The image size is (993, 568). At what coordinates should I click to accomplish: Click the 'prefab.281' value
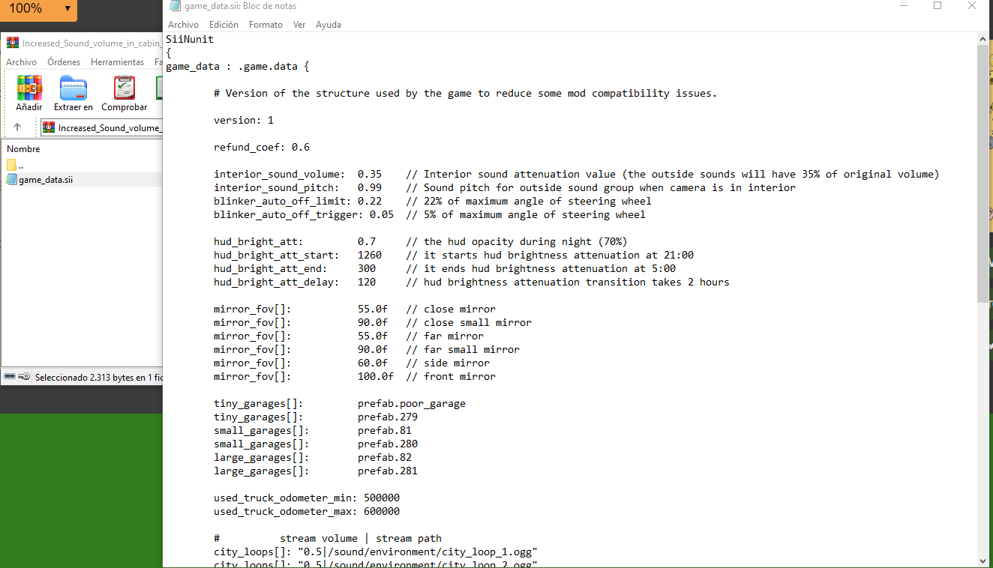point(388,471)
